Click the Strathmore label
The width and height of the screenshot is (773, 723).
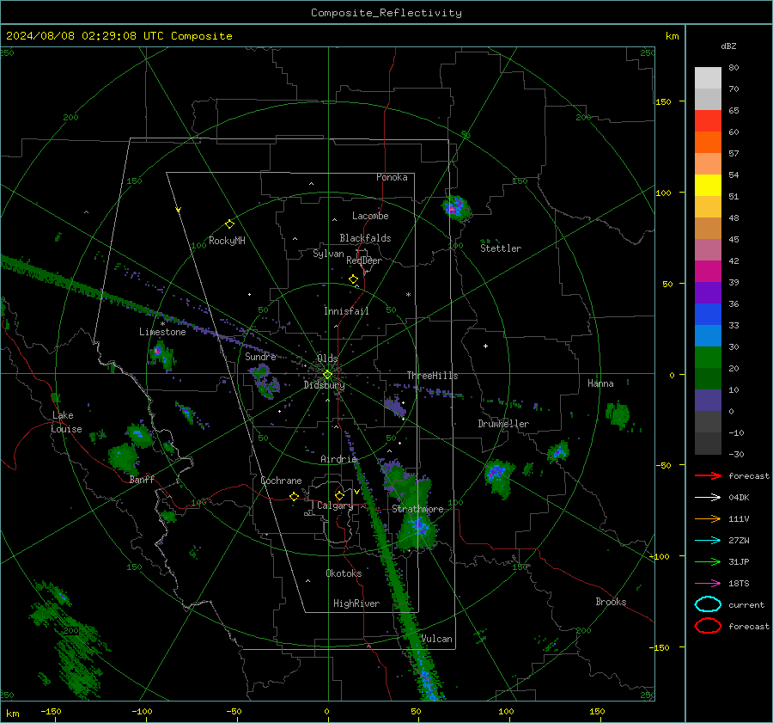coord(417,509)
